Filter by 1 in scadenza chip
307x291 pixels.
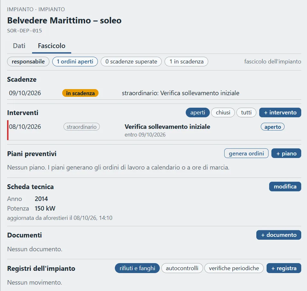coord(186,62)
